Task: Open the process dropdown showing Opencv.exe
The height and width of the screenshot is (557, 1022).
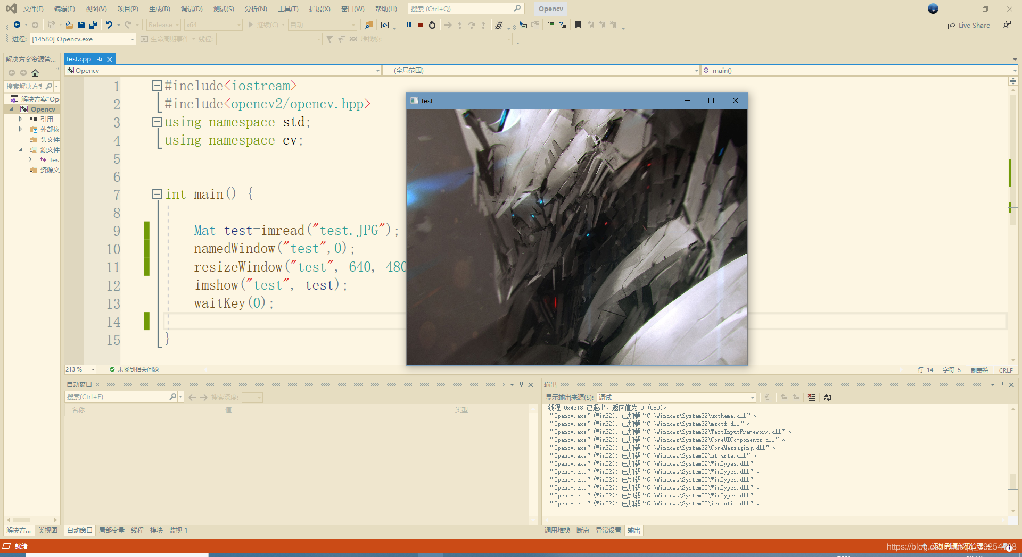Action: [84, 39]
